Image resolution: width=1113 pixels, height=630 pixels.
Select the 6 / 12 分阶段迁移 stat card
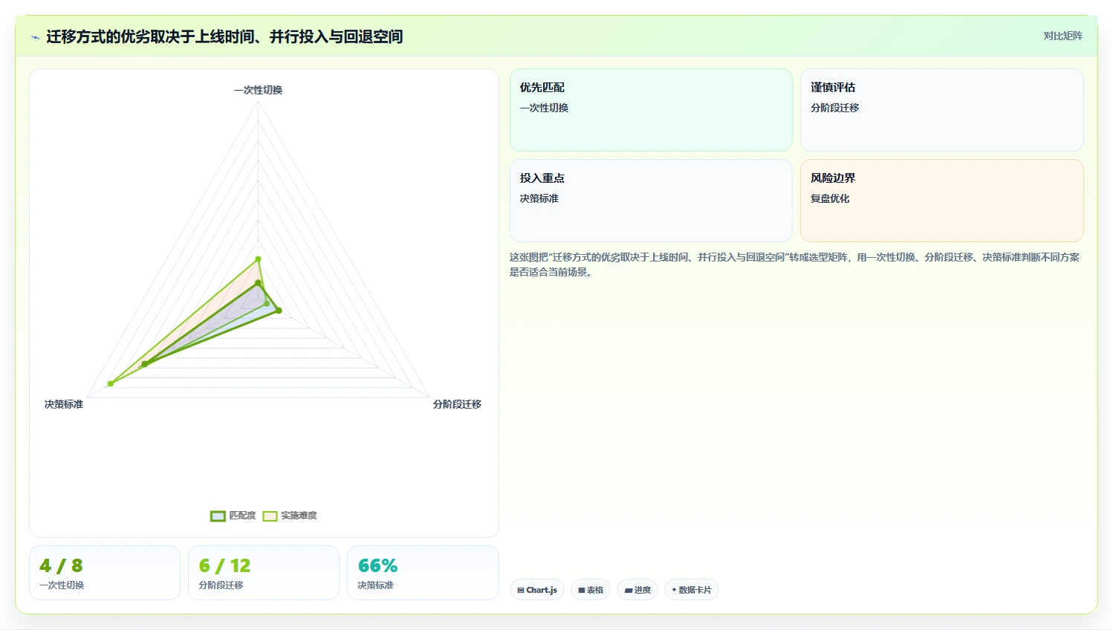coord(264,573)
